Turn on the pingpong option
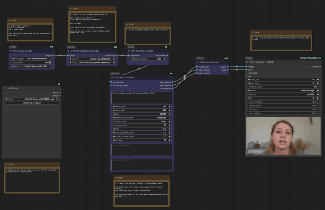Screen dimensions: 325x210 (x=283, y=109)
